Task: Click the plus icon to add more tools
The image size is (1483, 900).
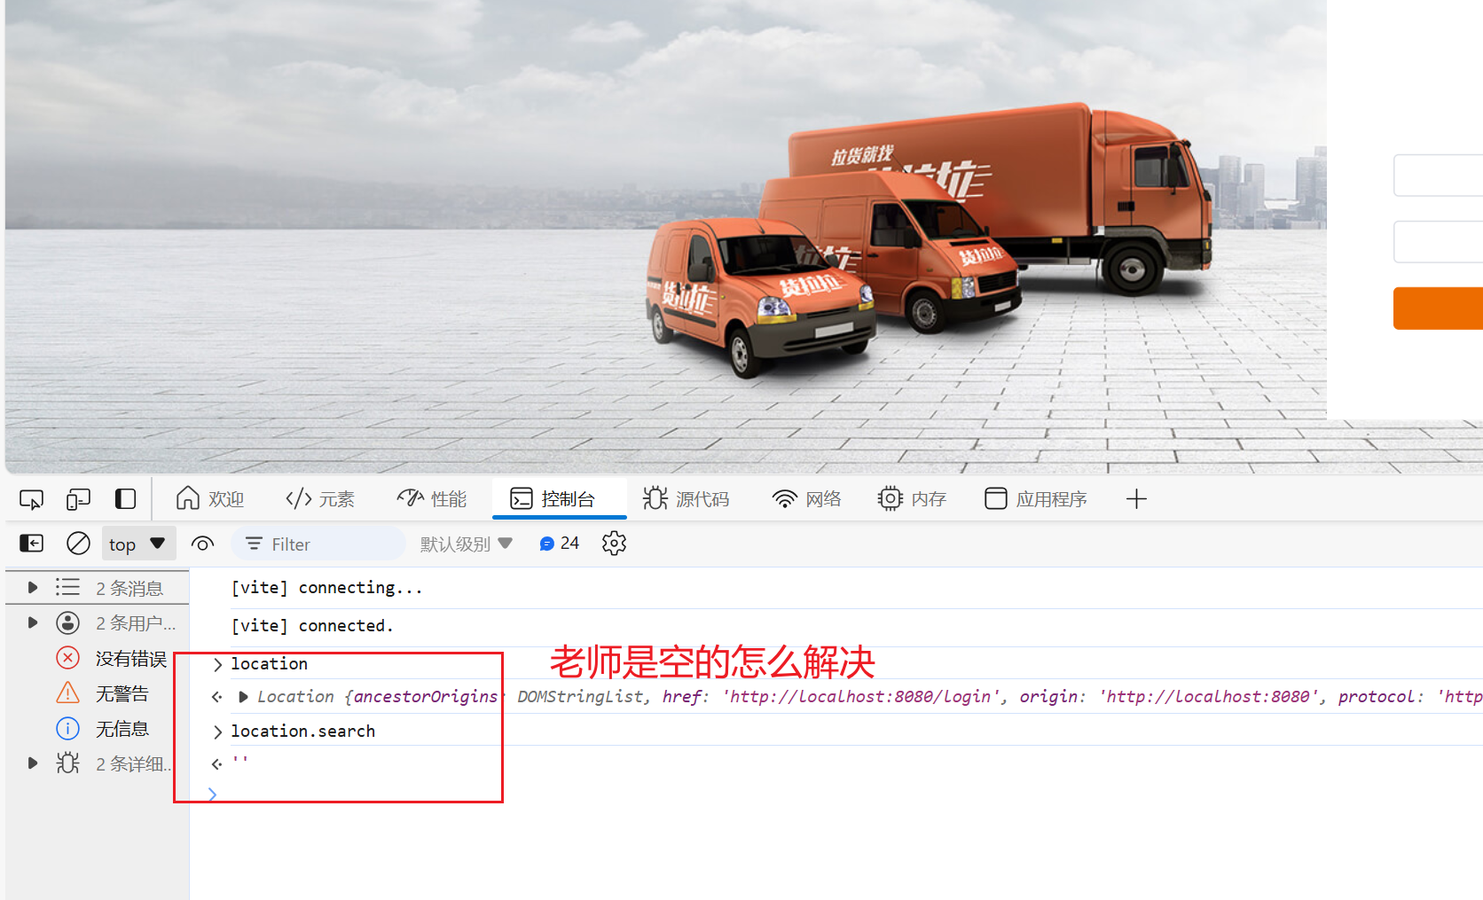Action: 1136,499
